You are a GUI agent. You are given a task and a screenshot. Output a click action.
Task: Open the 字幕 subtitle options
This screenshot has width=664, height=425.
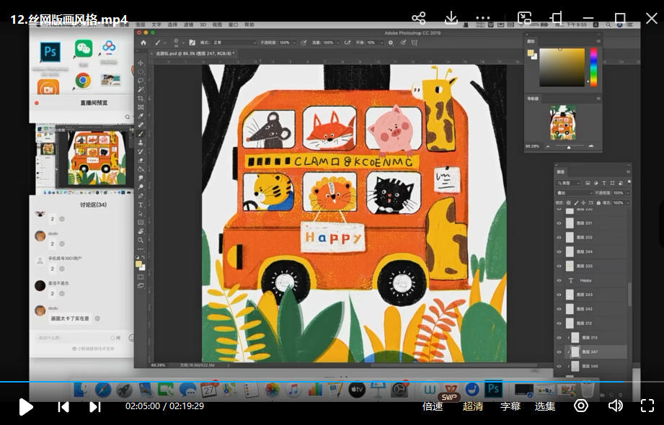(x=510, y=406)
